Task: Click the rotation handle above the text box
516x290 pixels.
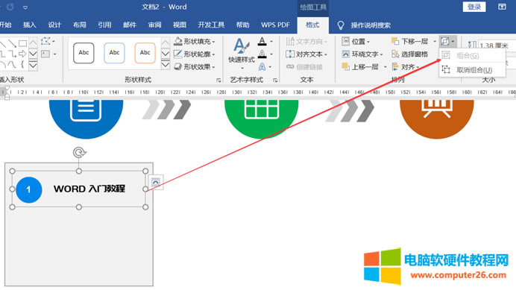Action: pyautogui.click(x=79, y=152)
